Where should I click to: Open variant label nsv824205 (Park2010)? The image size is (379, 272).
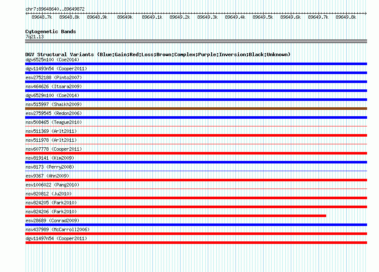click(51, 203)
